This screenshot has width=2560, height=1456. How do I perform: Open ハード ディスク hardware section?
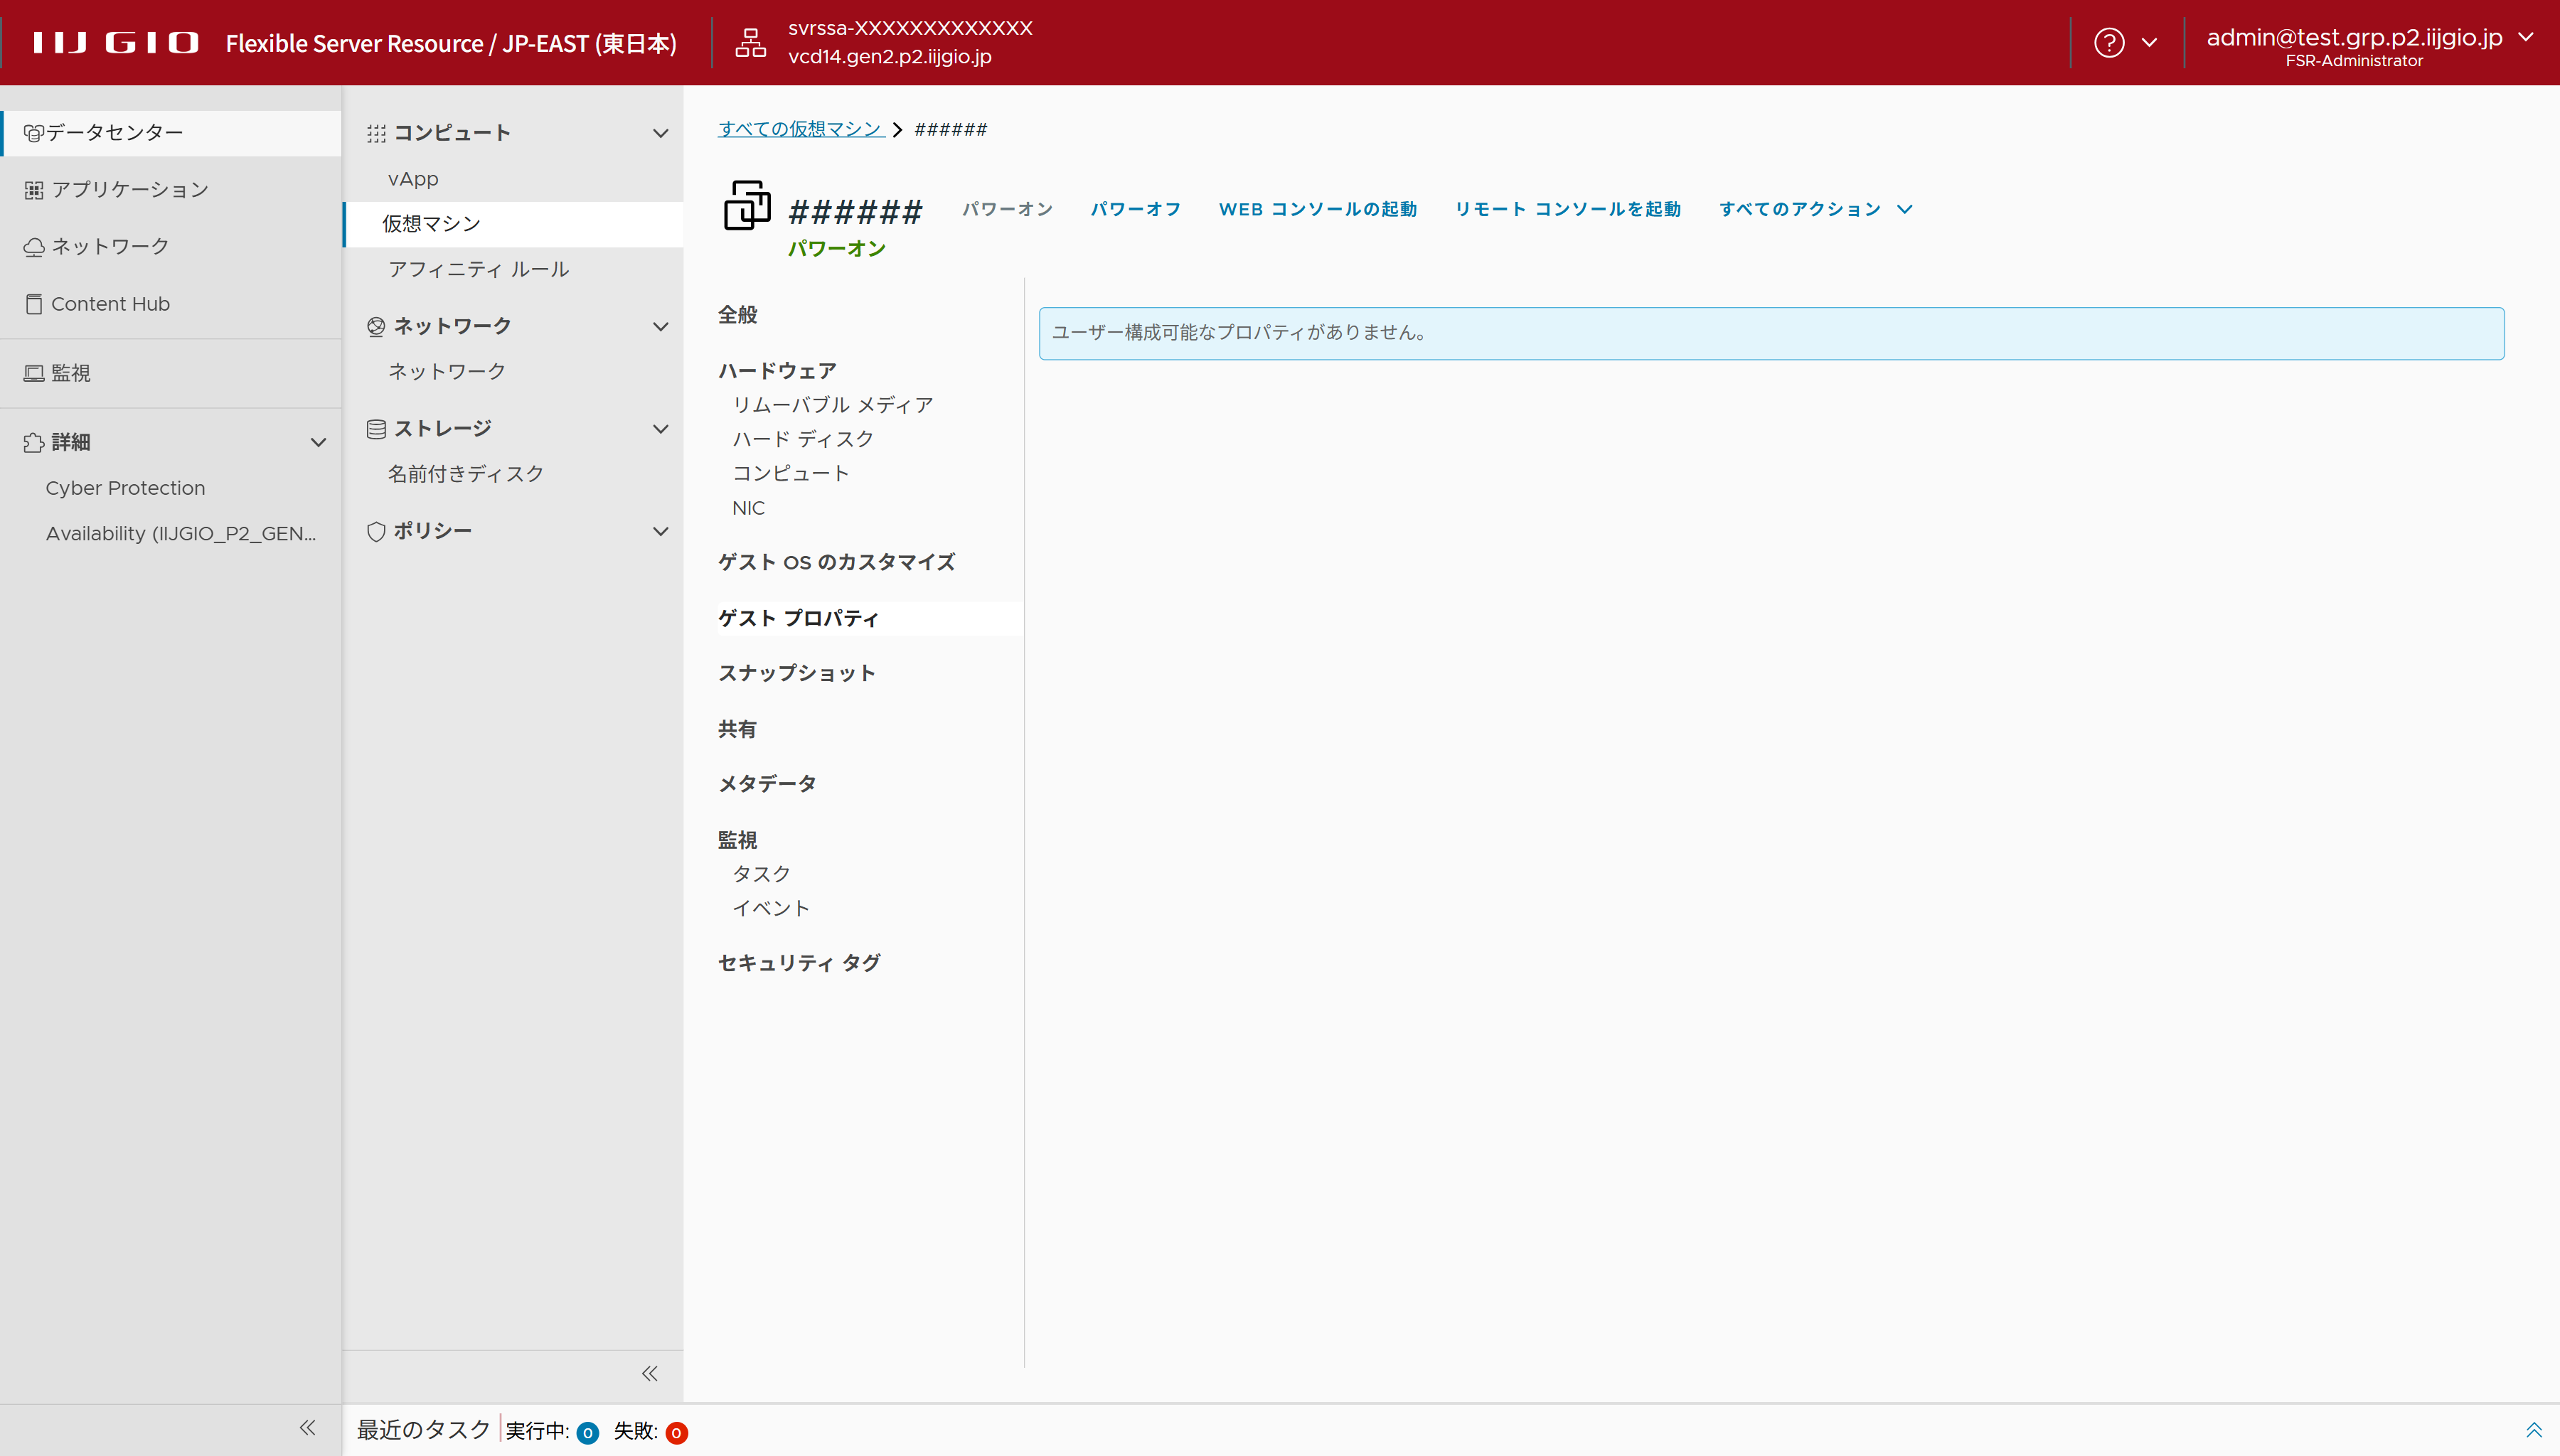tap(803, 439)
